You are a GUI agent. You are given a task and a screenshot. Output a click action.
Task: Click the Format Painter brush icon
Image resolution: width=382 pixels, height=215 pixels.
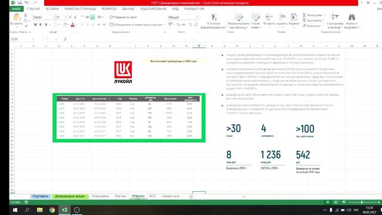click(x=26, y=25)
